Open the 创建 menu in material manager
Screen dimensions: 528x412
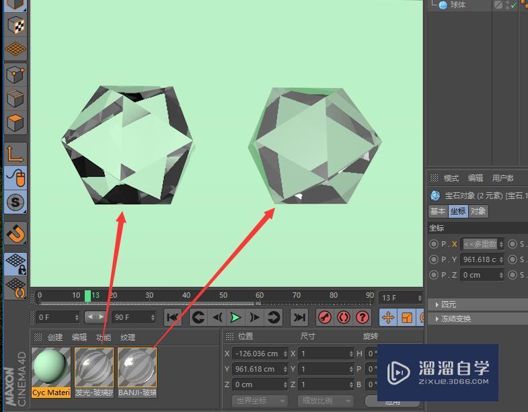[55, 337]
